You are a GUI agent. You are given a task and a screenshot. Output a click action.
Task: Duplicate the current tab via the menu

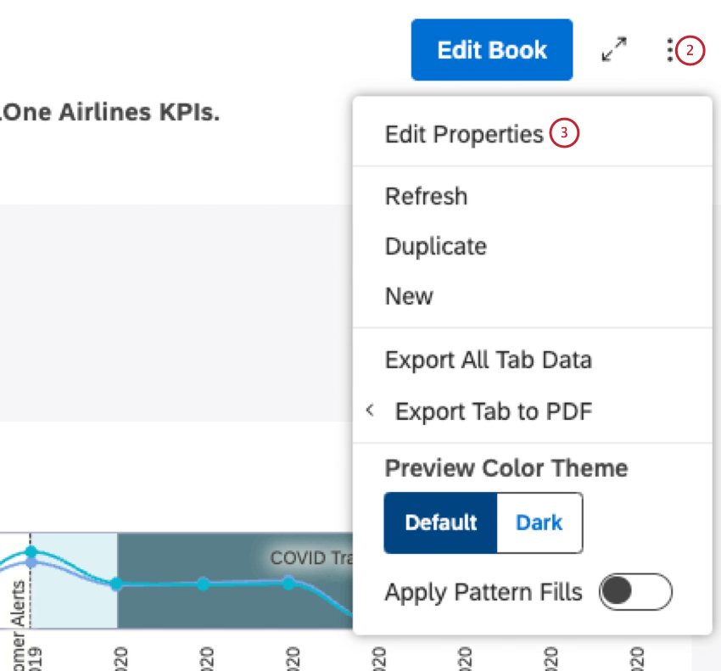[435, 246]
